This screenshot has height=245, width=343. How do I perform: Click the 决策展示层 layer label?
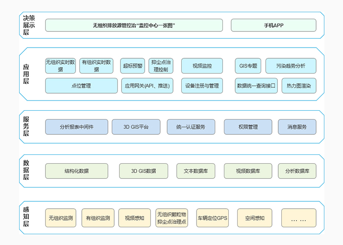[x=29, y=25]
